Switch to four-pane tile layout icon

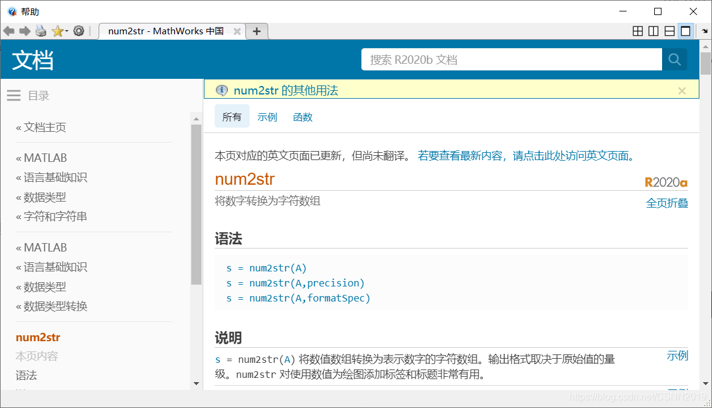click(637, 31)
